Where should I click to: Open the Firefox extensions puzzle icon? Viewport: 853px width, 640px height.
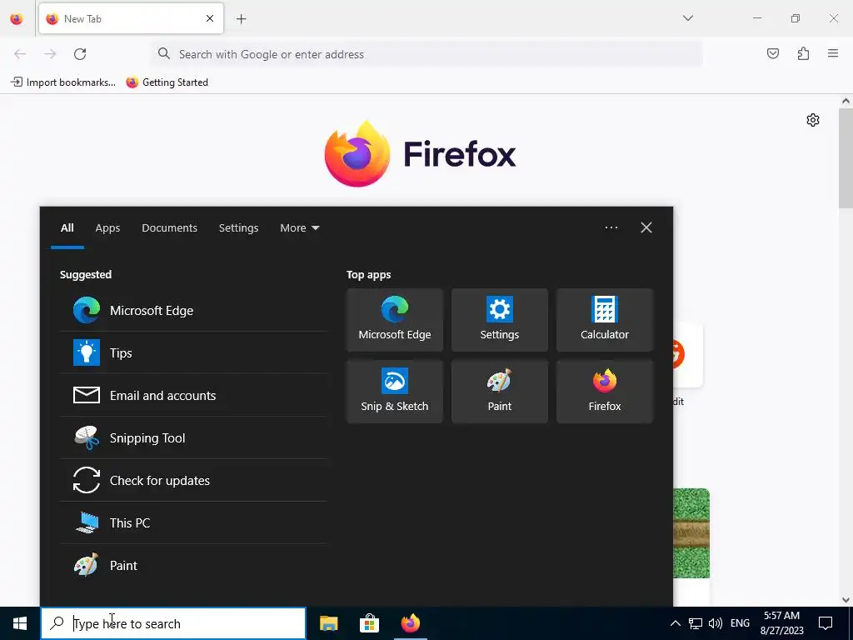[x=803, y=53]
